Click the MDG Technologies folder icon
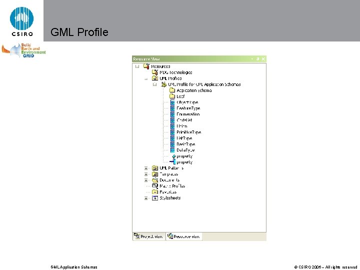360x270 pixels. click(x=155, y=72)
